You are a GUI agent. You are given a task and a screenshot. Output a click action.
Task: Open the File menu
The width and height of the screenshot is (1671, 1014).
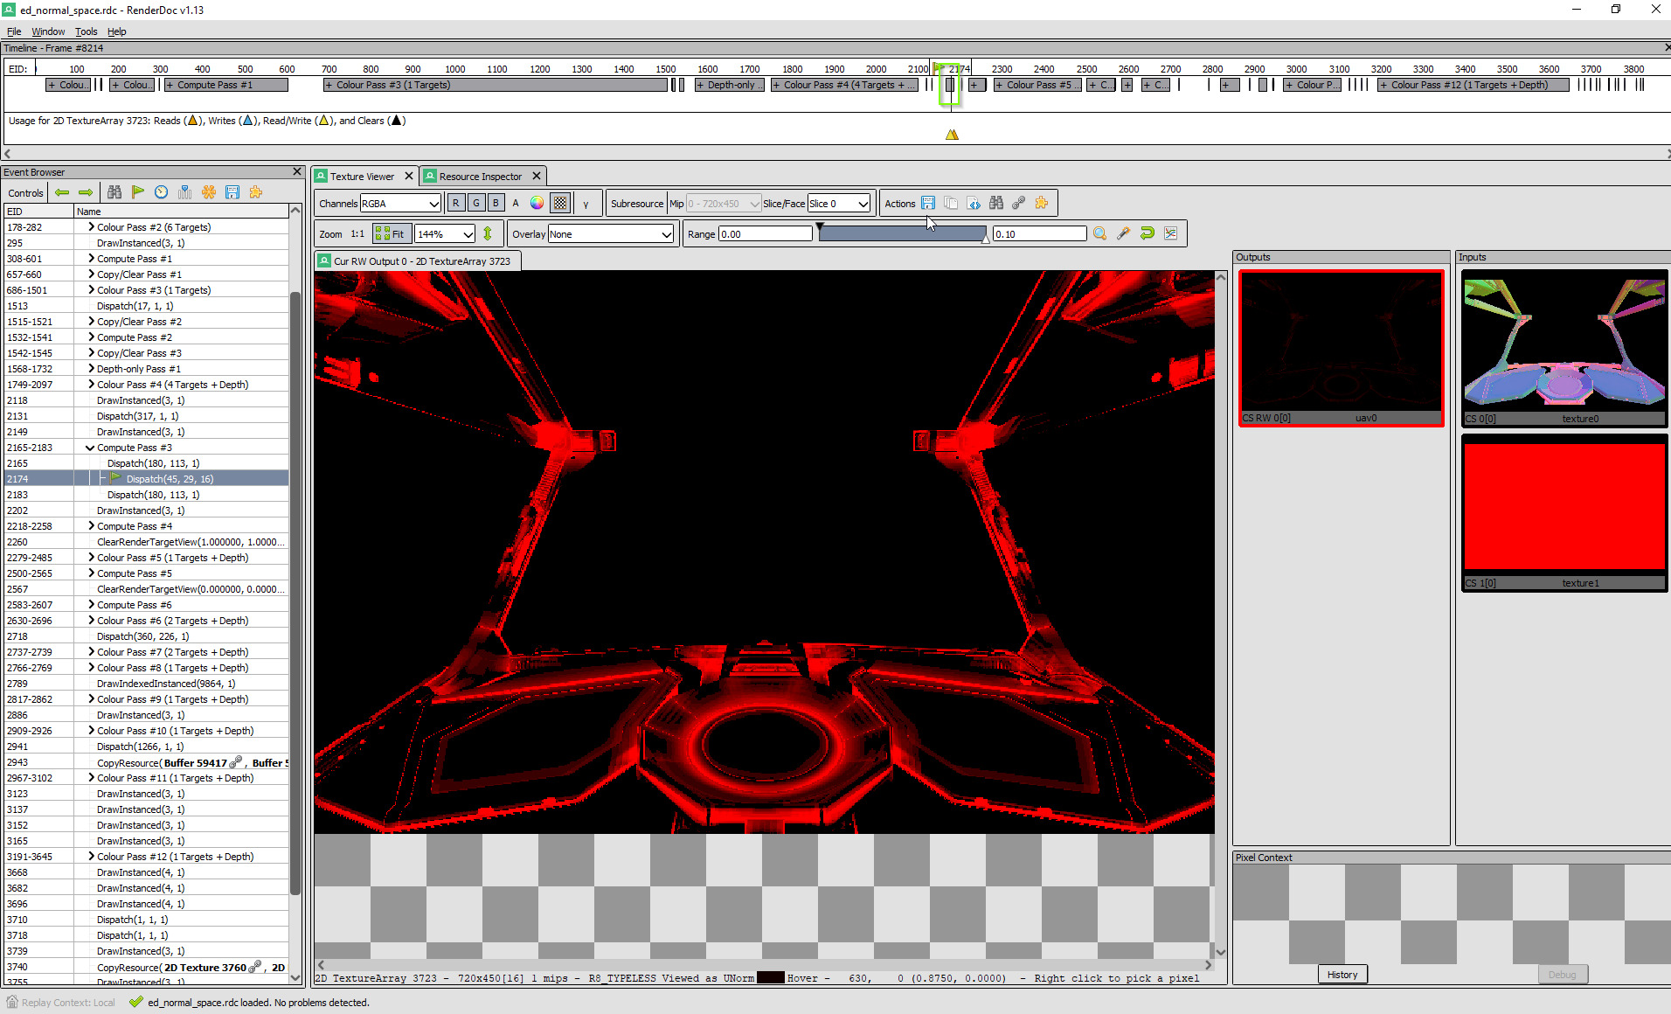pos(14,31)
